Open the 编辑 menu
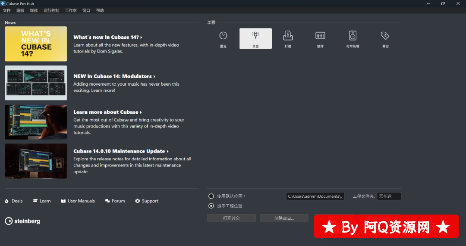The width and height of the screenshot is (466, 246). [x=20, y=10]
